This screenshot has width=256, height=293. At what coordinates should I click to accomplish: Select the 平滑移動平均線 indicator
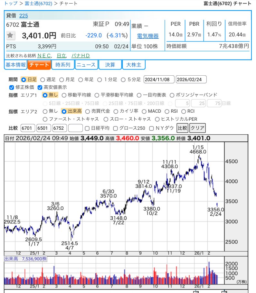coord(97,95)
